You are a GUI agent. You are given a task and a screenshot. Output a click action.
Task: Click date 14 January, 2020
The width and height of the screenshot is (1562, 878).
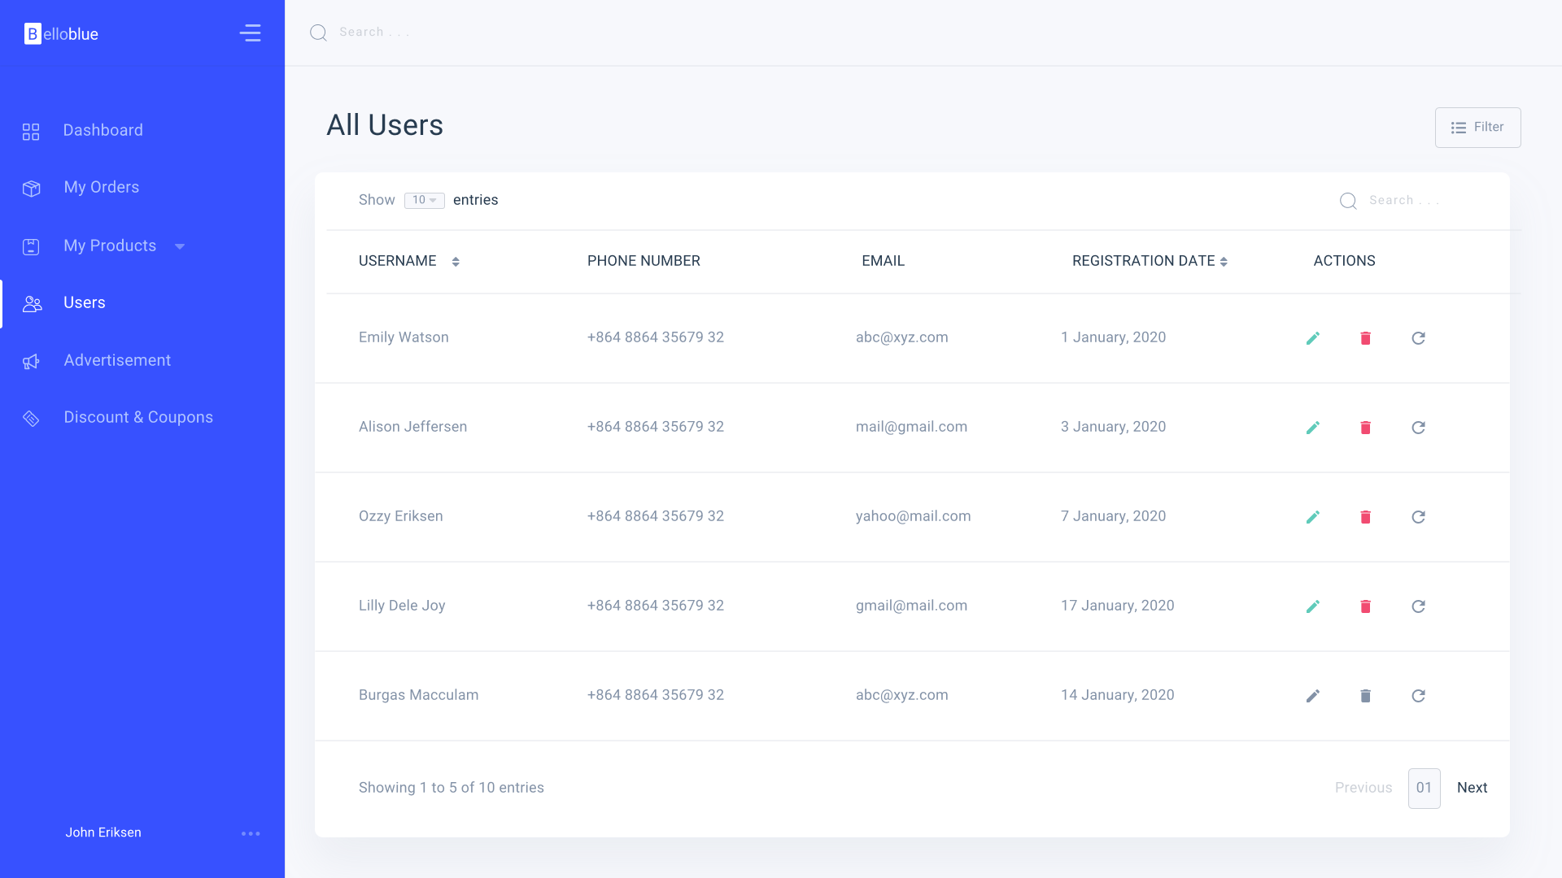1117,695
